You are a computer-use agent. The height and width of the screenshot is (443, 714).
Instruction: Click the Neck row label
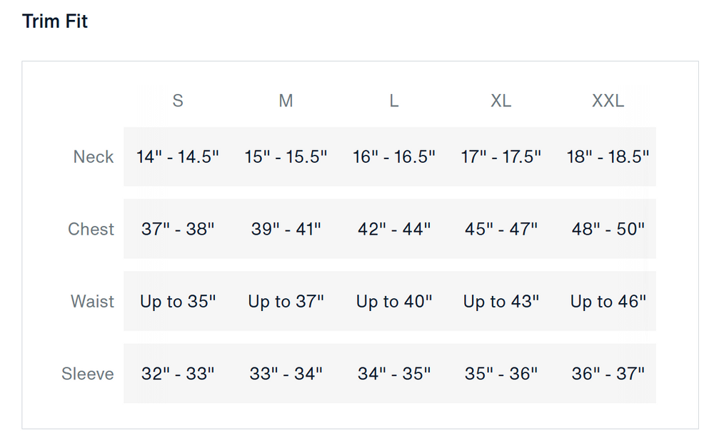click(x=94, y=157)
